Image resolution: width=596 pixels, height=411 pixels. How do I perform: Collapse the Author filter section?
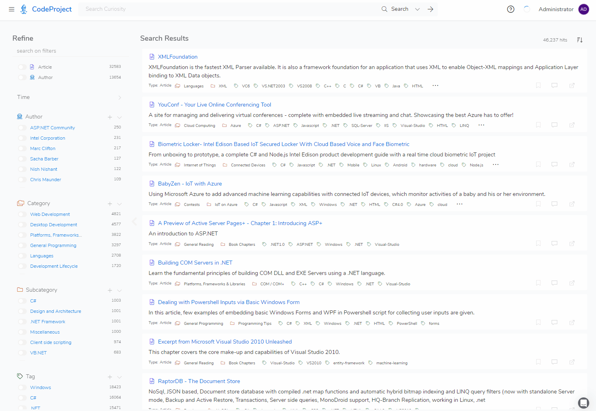[x=119, y=117]
